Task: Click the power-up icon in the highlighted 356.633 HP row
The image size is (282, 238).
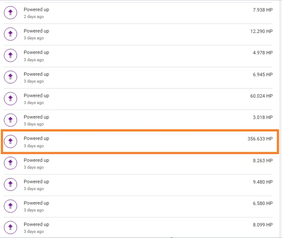Action: tap(10, 142)
